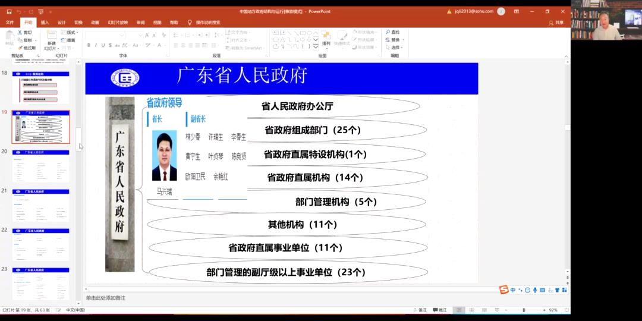
Task: Increase font size with larger A icon
Action: tap(148, 35)
